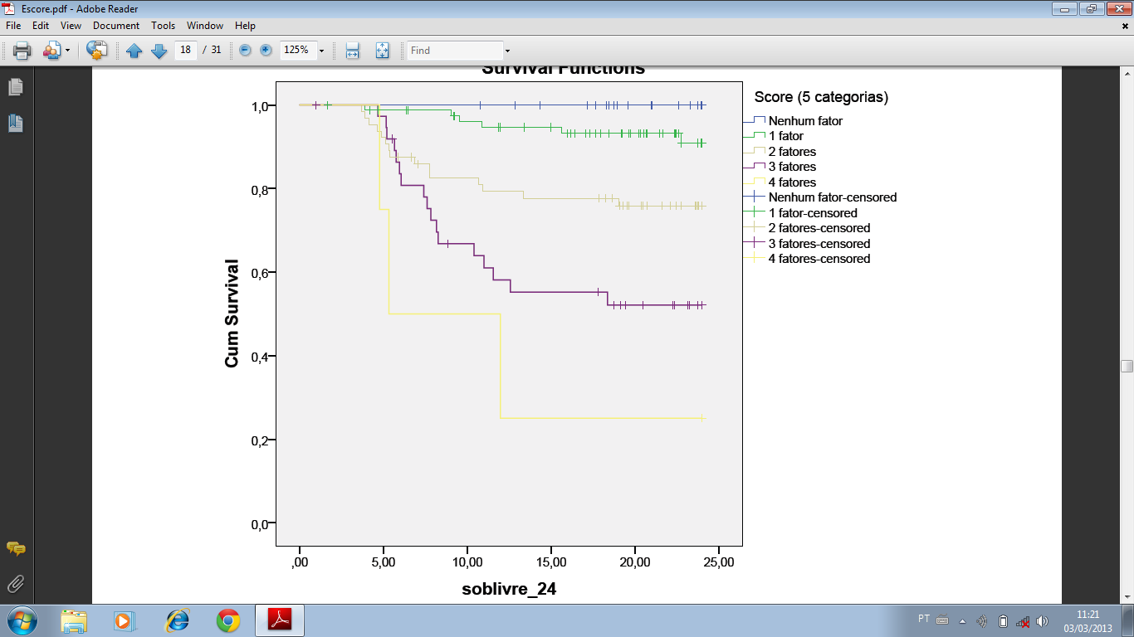Click the PT language indicator in tray
The width and height of the screenshot is (1134, 637).
pyautogui.click(x=924, y=619)
